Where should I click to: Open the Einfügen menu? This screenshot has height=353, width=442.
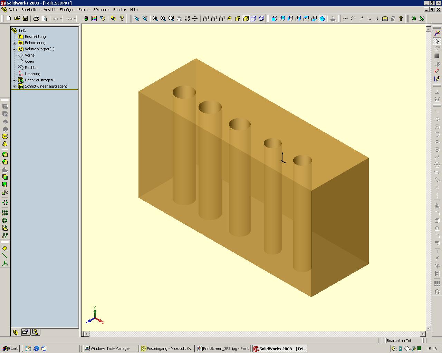(67, 10)
